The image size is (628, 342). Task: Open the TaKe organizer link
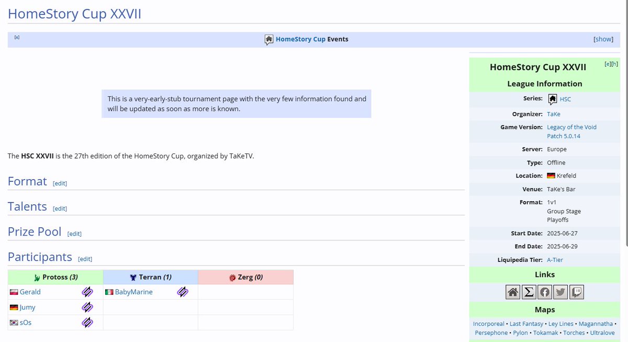click(x=554, y=114)
